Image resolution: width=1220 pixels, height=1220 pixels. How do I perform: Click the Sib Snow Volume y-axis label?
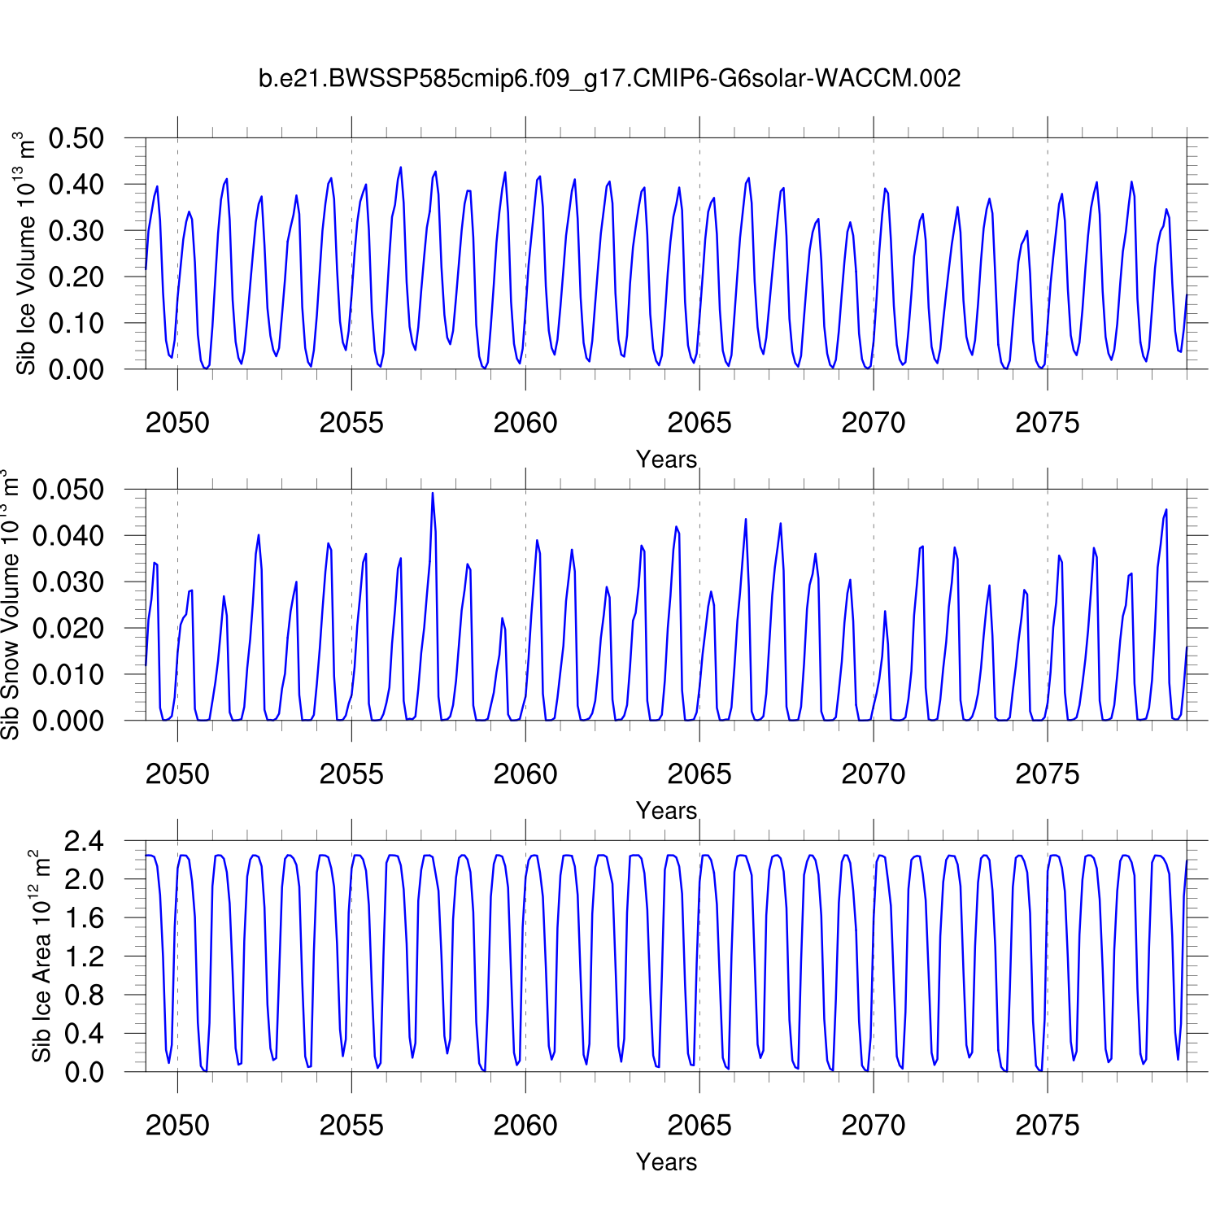(x=10, y=603)
